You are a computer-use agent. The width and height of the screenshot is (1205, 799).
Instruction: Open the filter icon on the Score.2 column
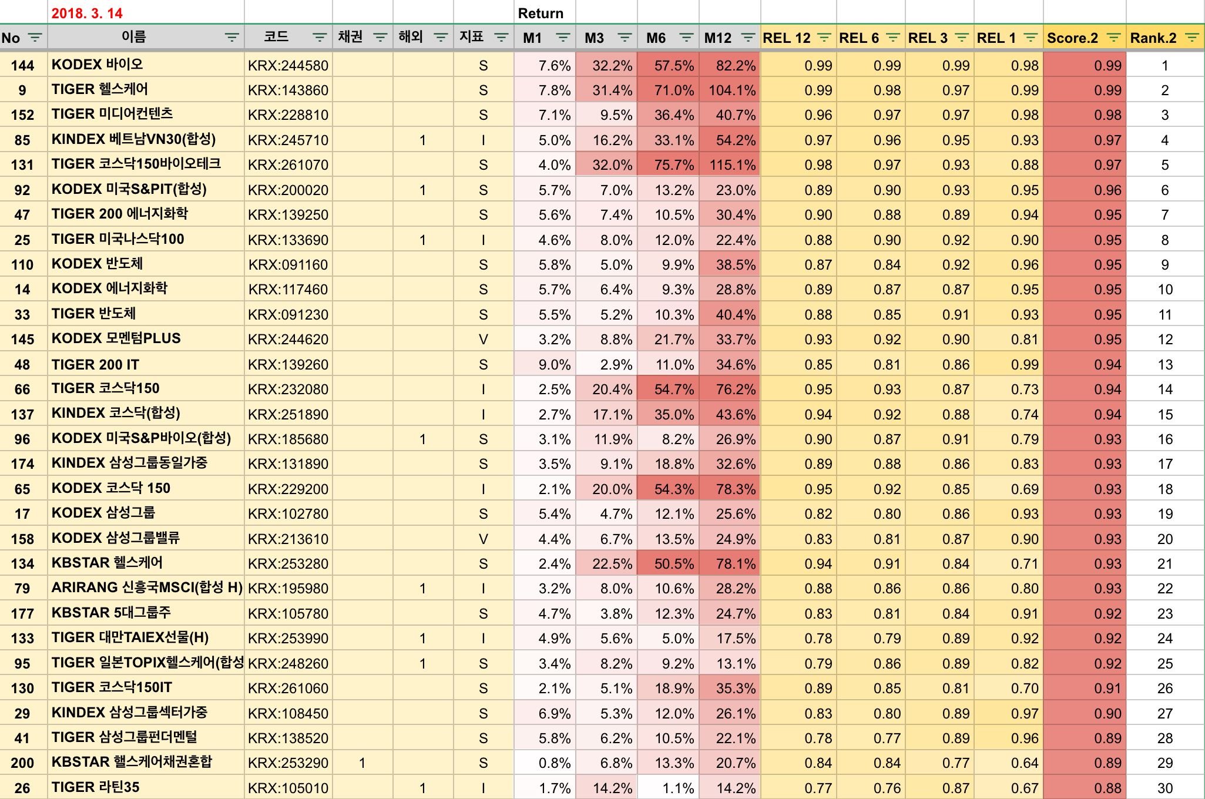coord(1113,38)
